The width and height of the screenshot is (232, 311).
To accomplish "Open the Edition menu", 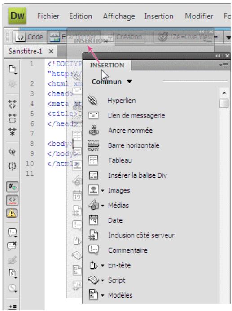I will pyautogui.click(x=80, y=16).
